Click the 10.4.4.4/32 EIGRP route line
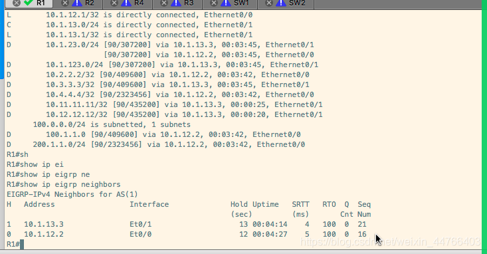Screen dimensions: 487x254 [160, 94]
